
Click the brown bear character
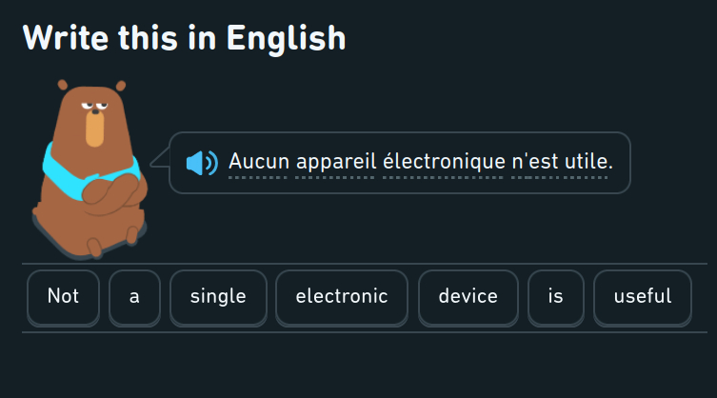tap(90, 219)
